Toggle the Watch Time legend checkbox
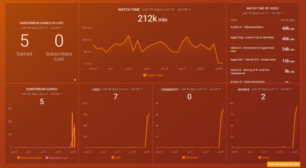Screen dimensions: 306x168 [x=145, y=75]
